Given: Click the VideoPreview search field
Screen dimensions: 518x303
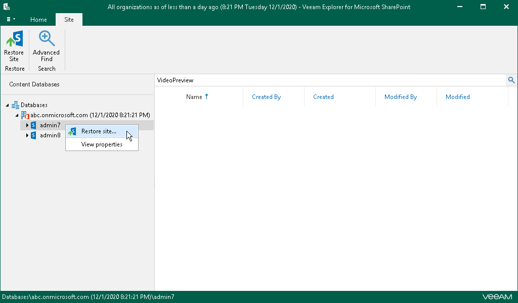Looking at the screenshot, I should [330, 80].
